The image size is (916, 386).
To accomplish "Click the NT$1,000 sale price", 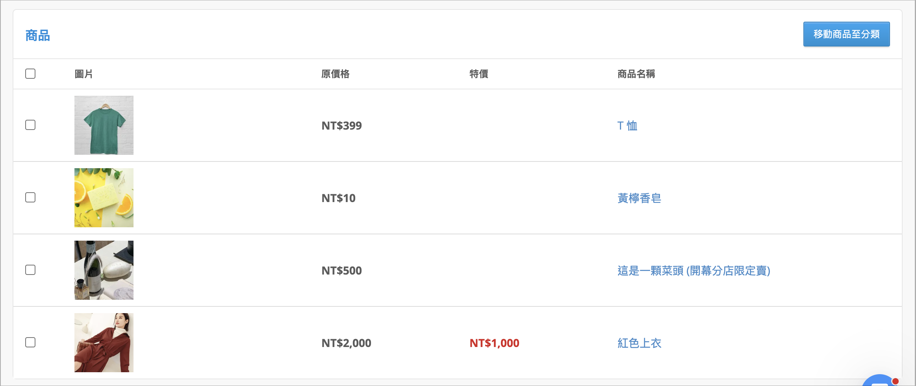I will 494,343.
